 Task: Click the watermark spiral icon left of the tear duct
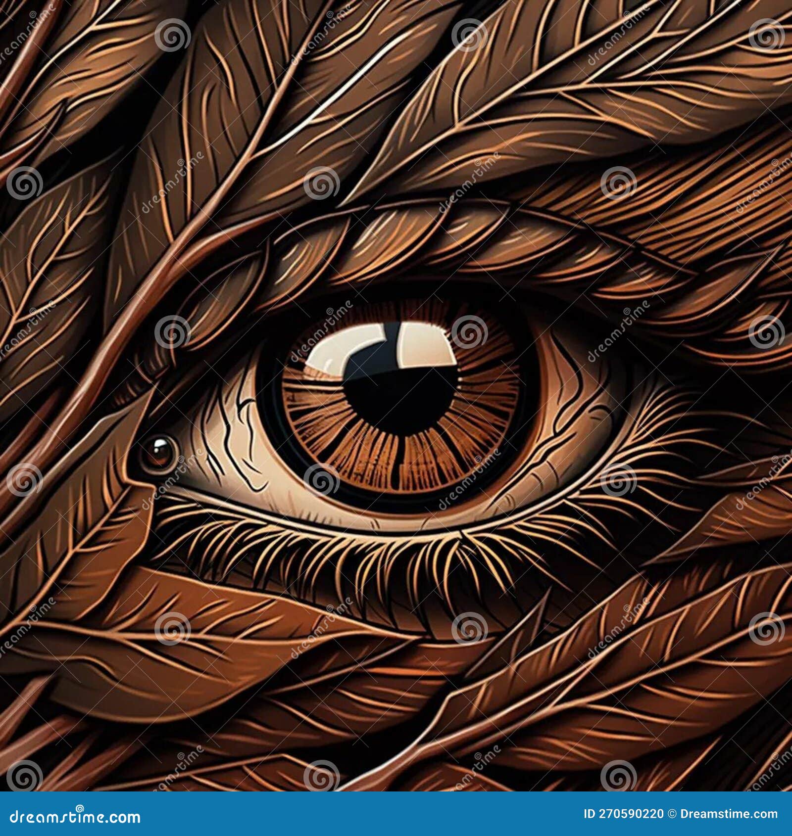click(25, 479)
